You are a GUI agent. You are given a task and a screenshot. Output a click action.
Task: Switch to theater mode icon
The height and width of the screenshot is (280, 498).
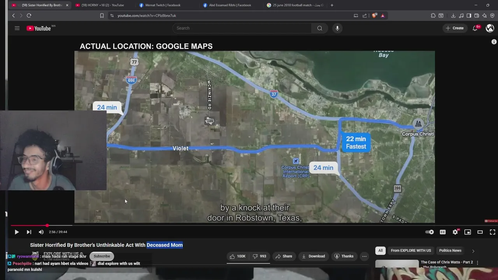(x=480, y=232)
